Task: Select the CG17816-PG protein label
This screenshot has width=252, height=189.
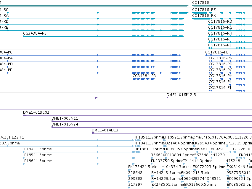Action: (x=221, y=70)
